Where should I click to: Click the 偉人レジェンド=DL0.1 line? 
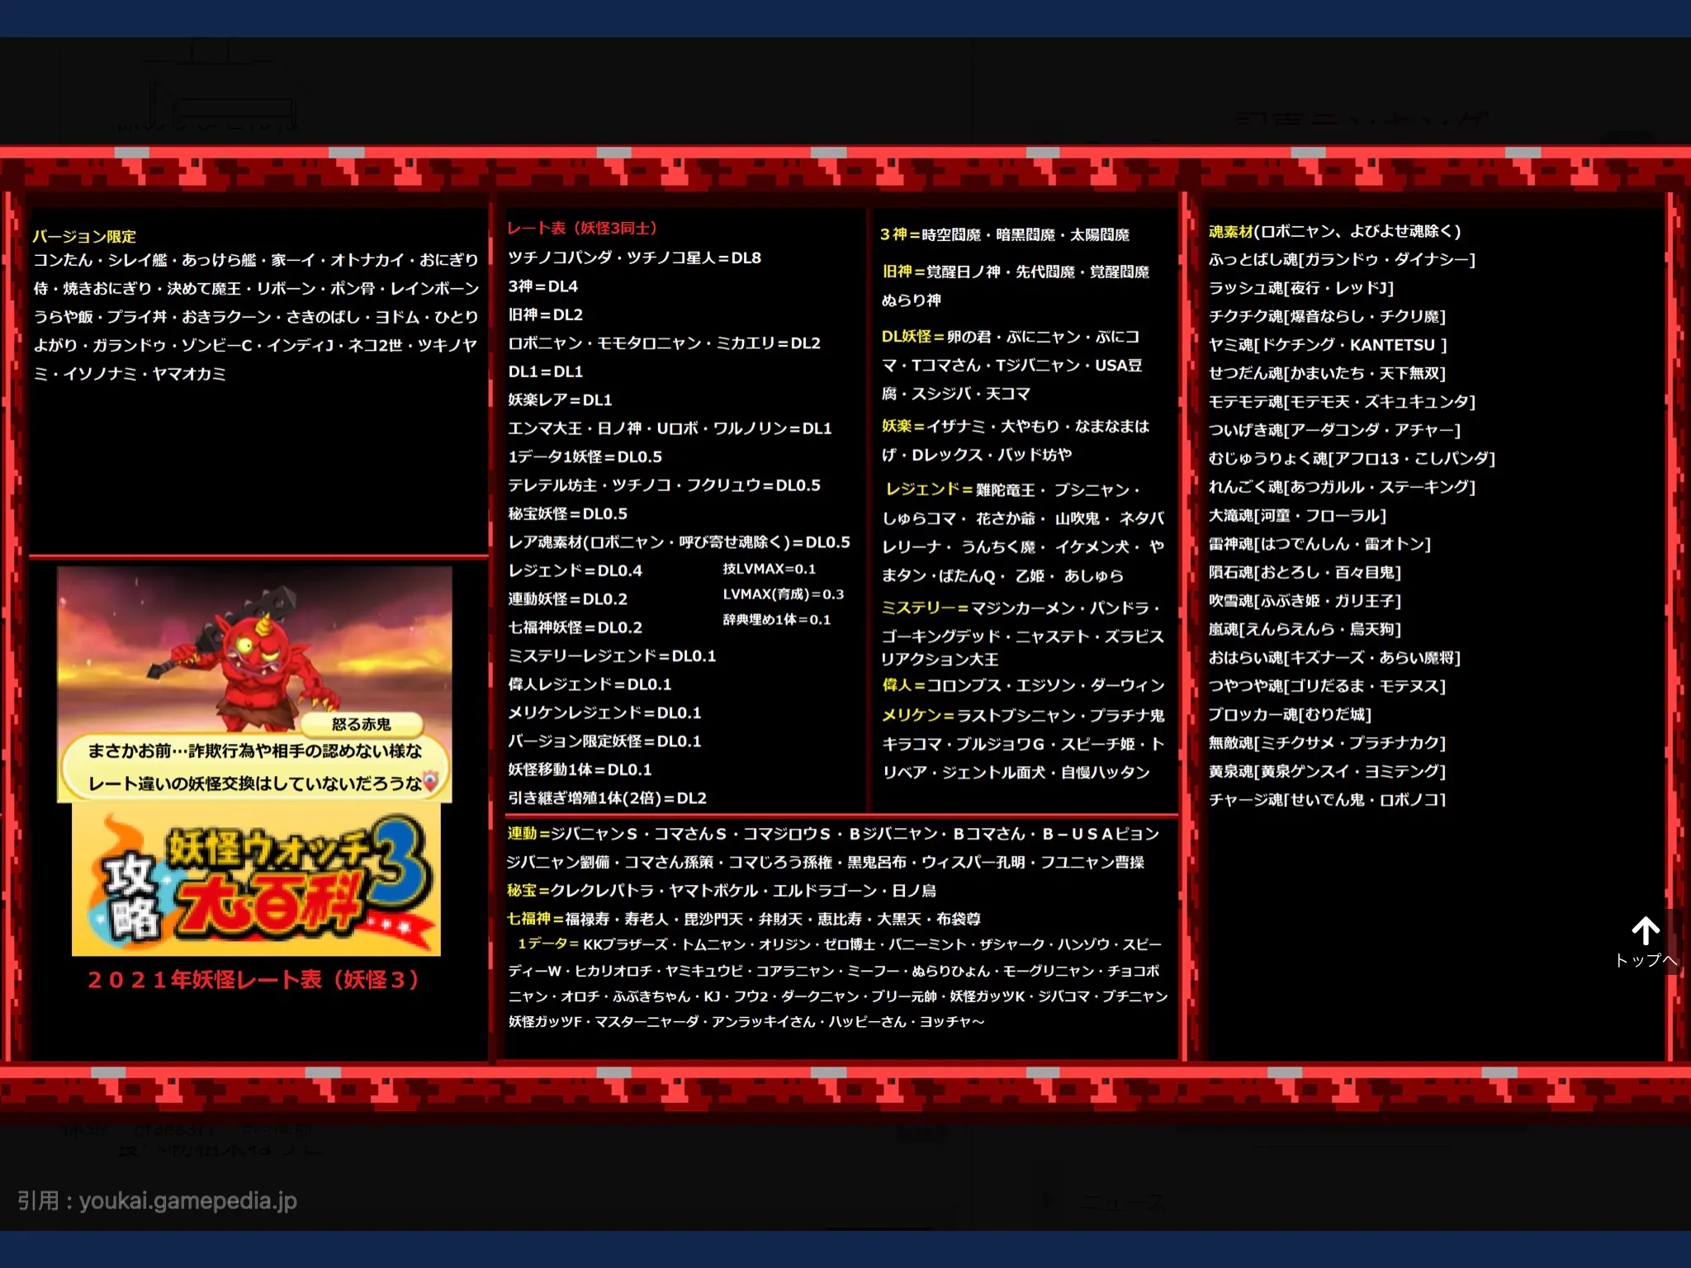tap(590, 684)
